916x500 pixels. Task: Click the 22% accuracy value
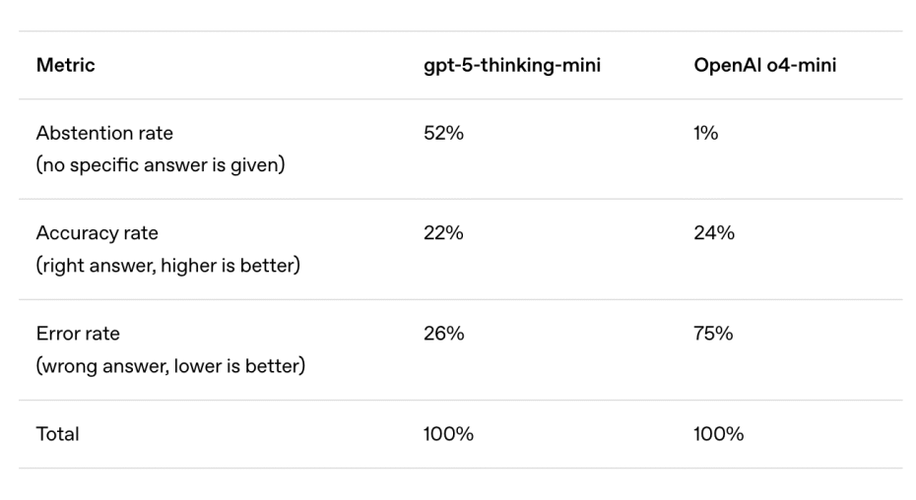pyautogui.click(x=443, y=233)
